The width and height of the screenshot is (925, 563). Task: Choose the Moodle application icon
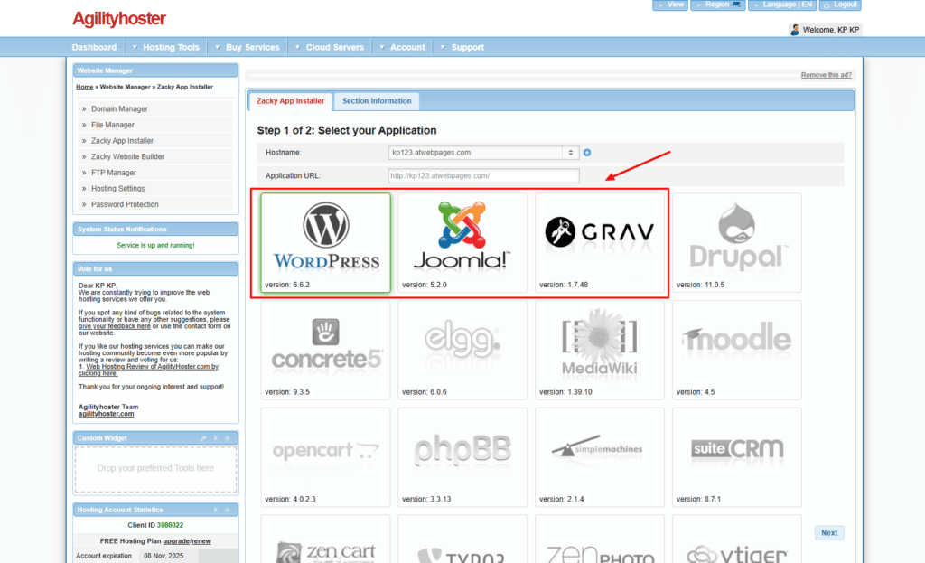pyautogui.click(x=736, y=346)
